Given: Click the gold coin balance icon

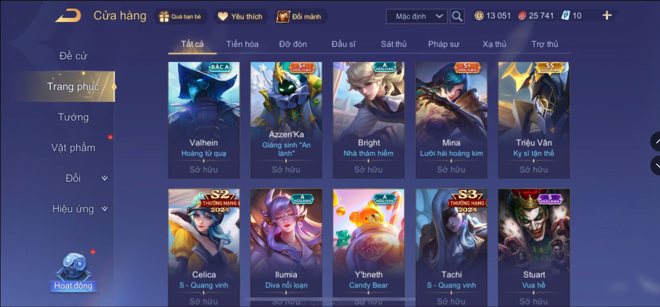Looking at the screenshot, I should pyautogui.click(x=479, y=16).
